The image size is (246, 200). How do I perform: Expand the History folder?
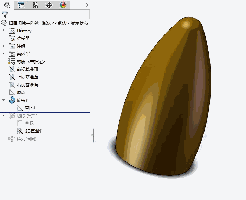[x=3, y=31]
